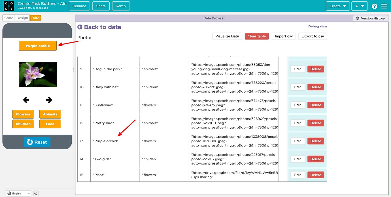Click the clock icon on Version History
Viewport: 391px width, 197px height.
coord(357,18)
